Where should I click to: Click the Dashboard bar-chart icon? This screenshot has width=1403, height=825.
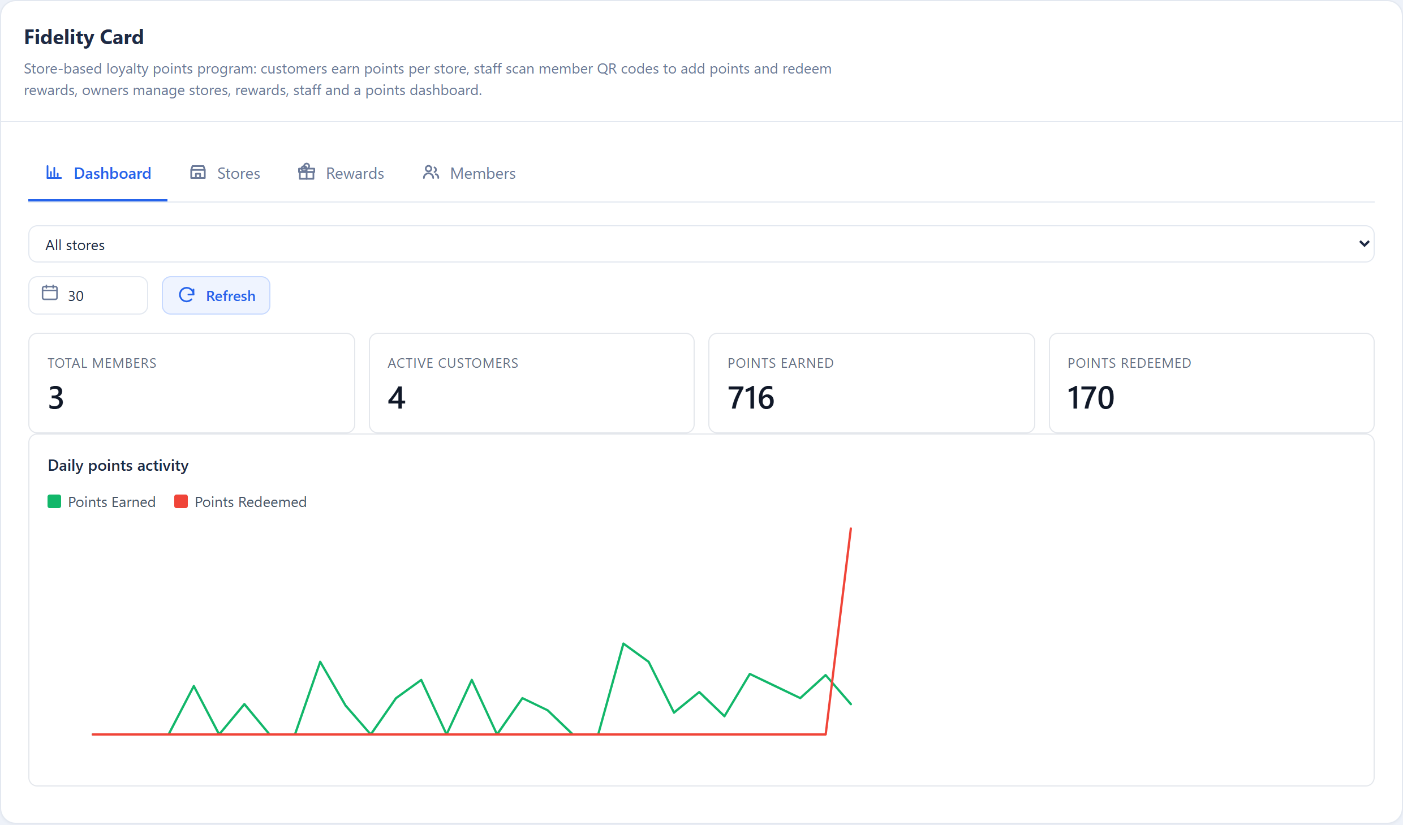click(x=54, y=173)
